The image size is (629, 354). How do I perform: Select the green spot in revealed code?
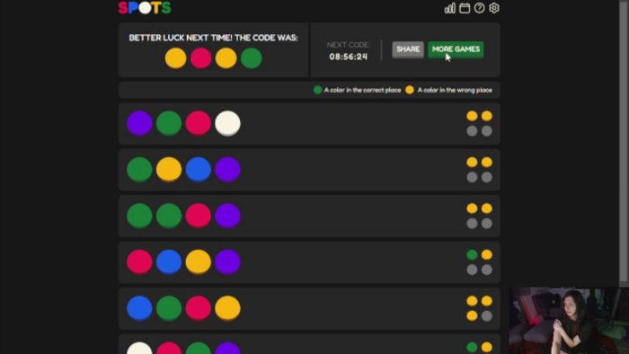click(x=251, y=58)
